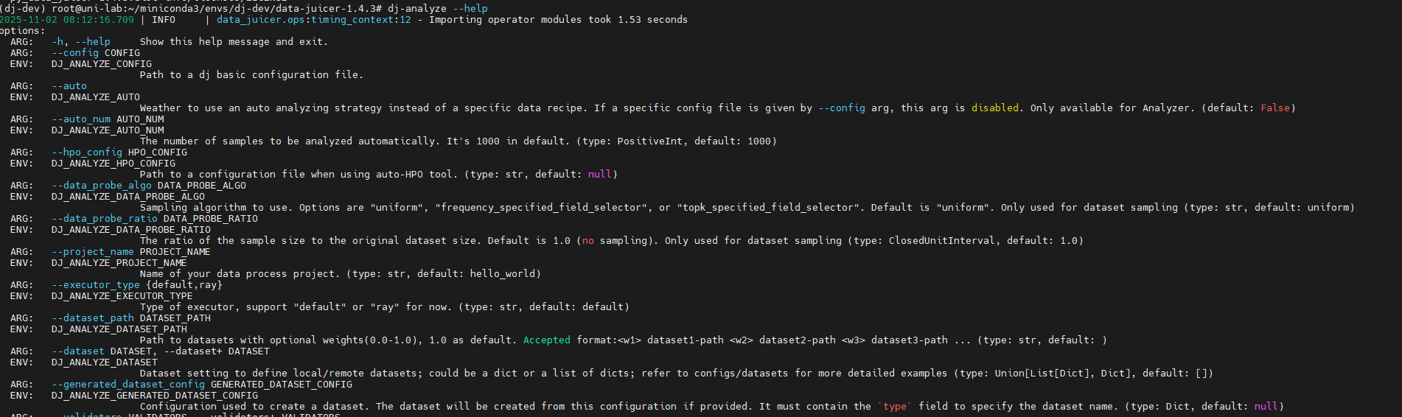The height and width of the screenshot is (417, 1402).
Task: Click the blue '--config' reference inside the --auto description
Action: 842,108
